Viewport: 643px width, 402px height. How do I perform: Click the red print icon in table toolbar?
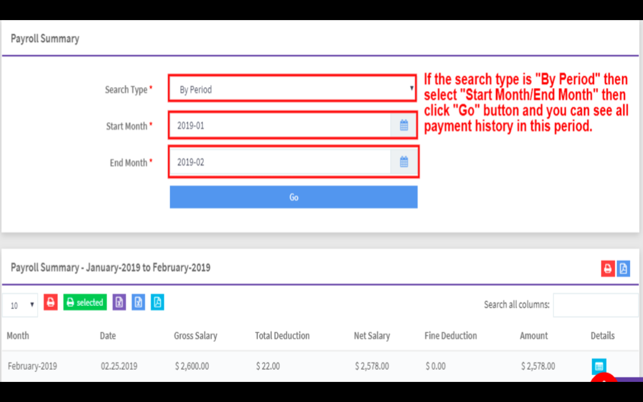pyautogui.click(x=50, y=302)
